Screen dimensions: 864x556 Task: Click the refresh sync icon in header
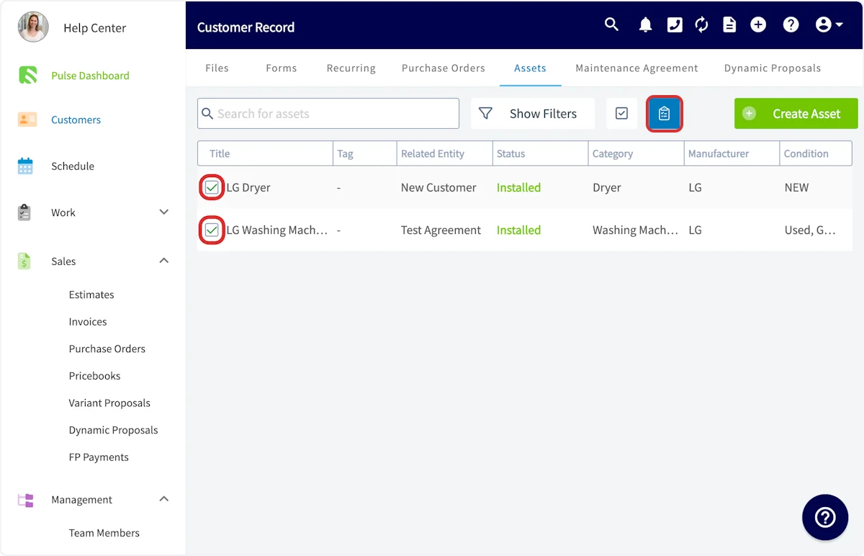[x=701, y=25]
